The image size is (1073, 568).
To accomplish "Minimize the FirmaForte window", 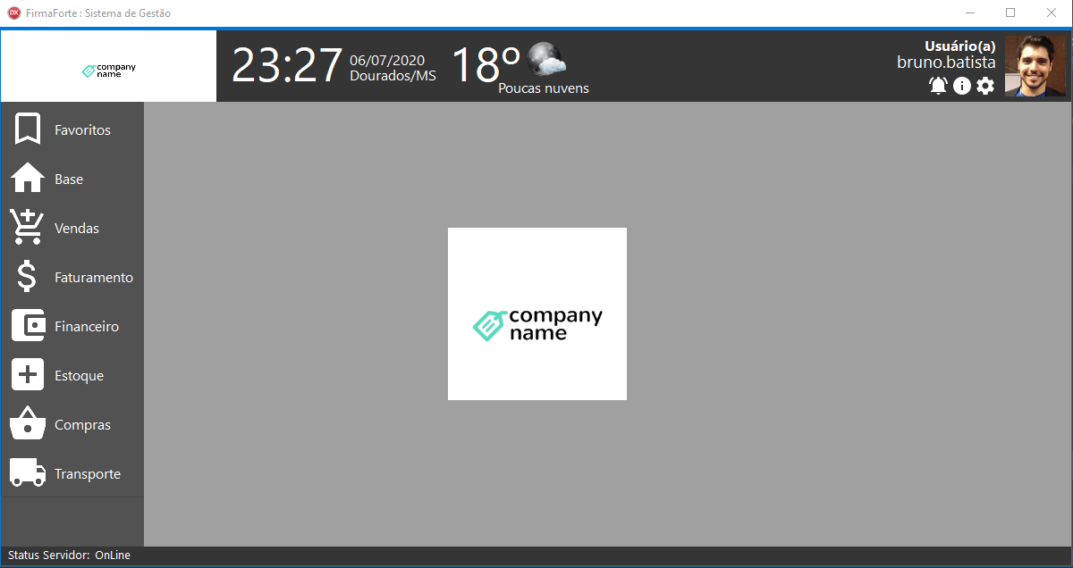I will 970,13.
